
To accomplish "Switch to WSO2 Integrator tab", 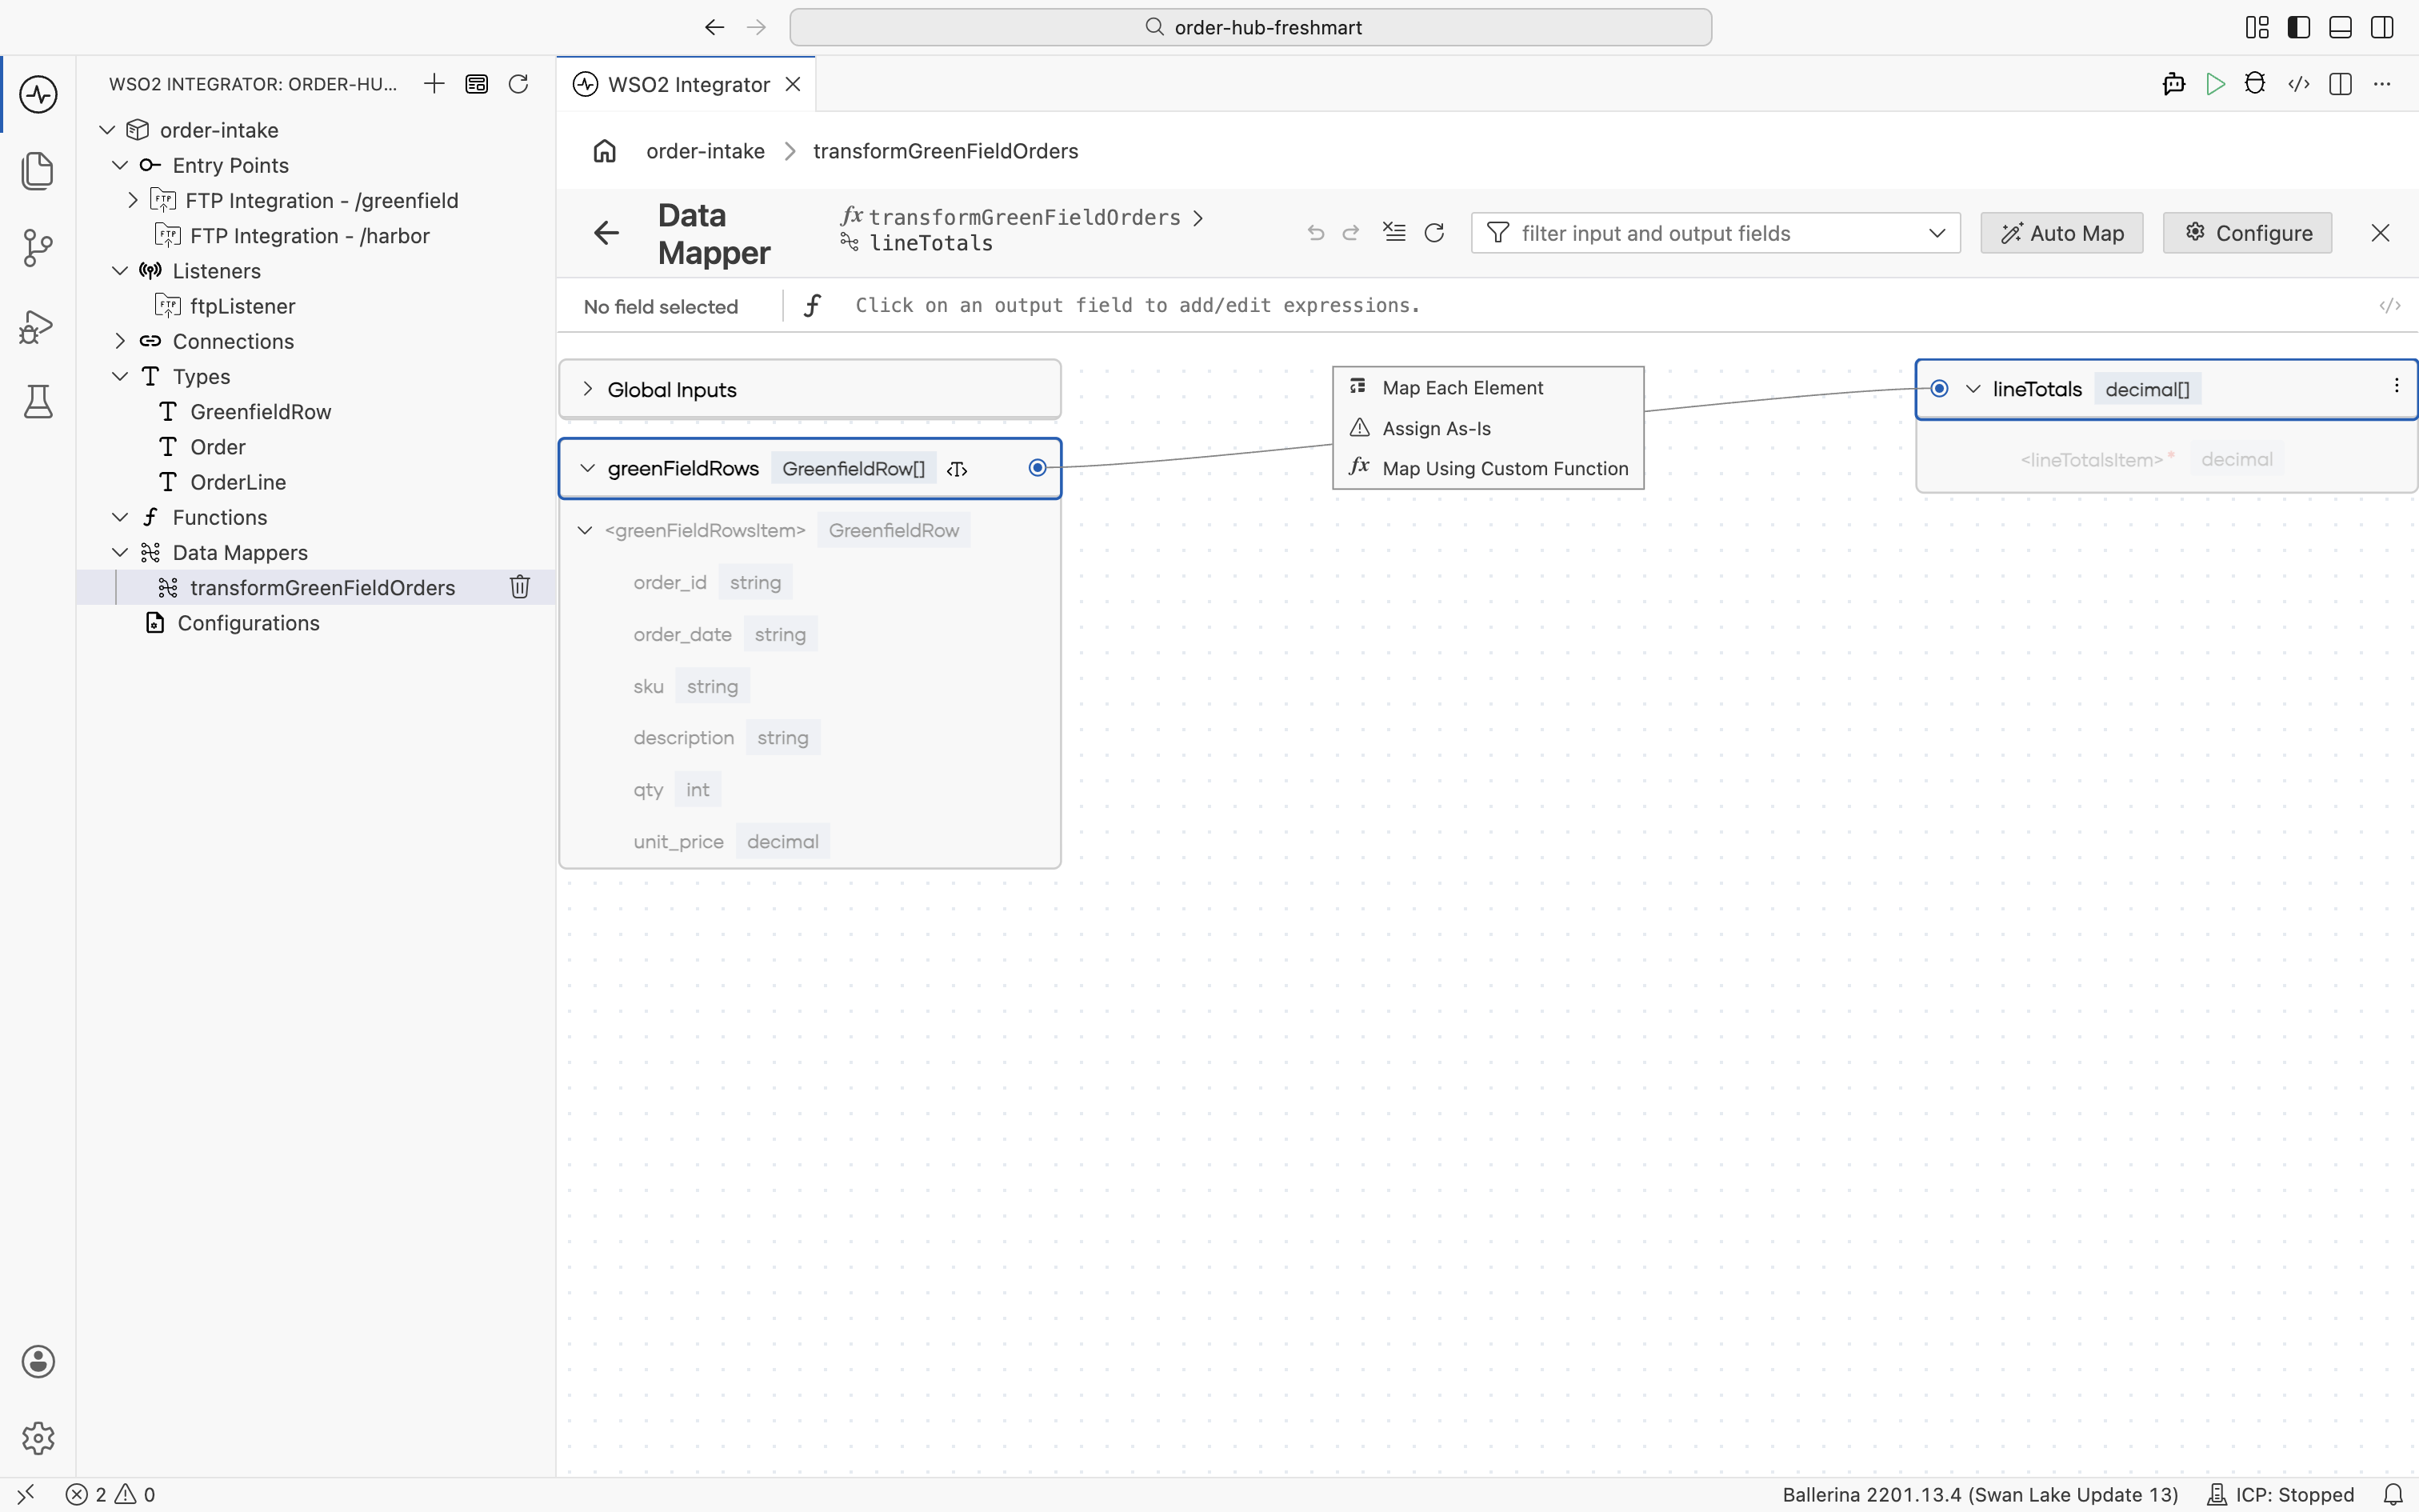I will pos(688,84).
